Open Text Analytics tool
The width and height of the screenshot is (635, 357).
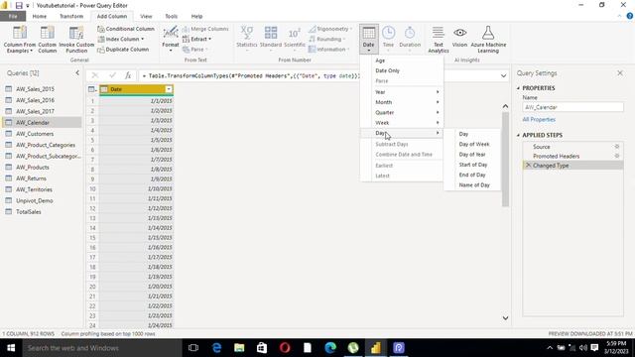point(439,39)
